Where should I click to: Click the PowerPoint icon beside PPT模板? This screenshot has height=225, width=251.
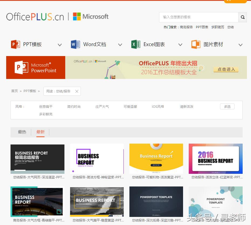(15, 44)
